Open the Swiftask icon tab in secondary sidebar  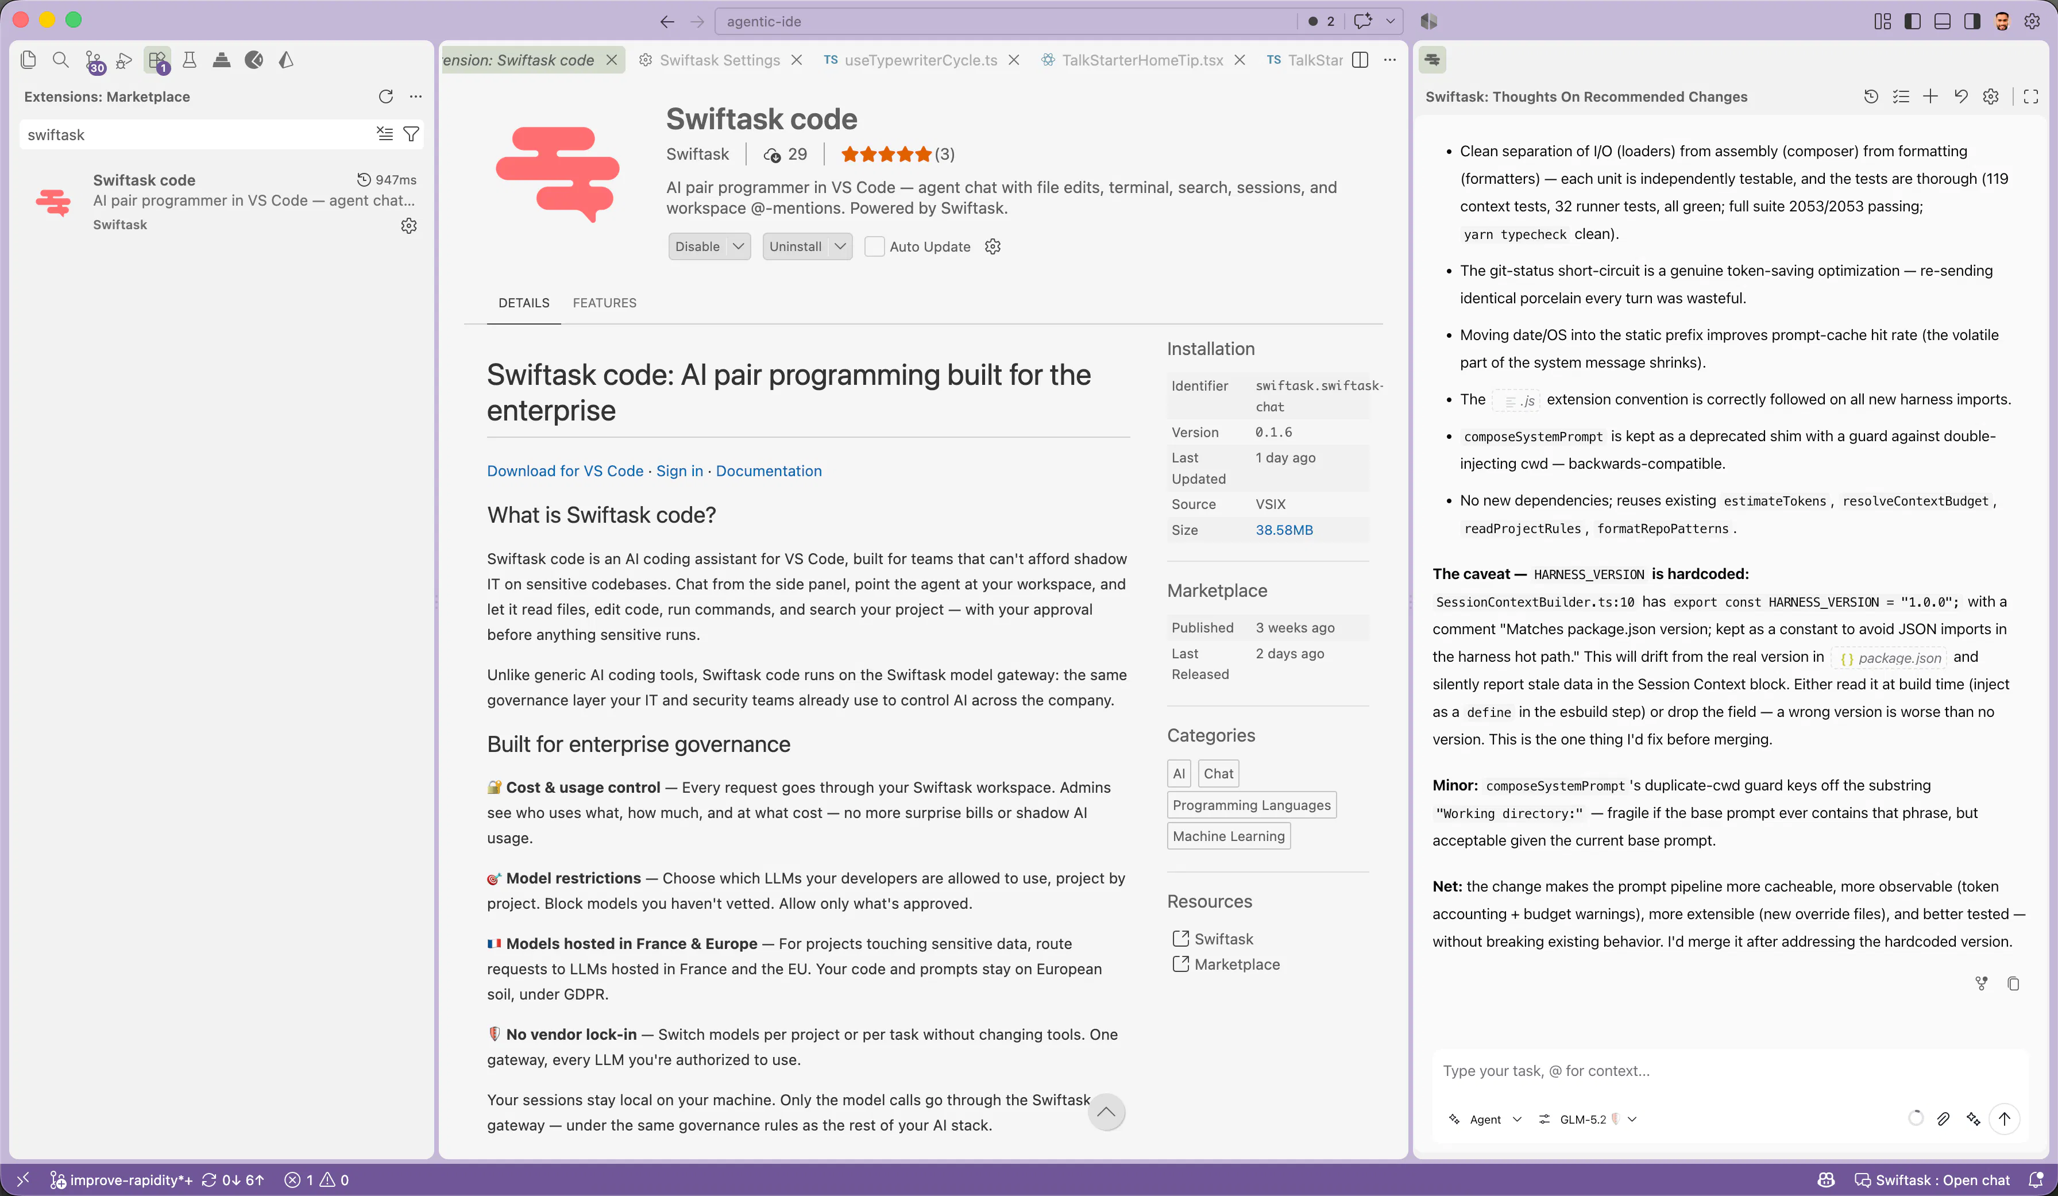1433,60
